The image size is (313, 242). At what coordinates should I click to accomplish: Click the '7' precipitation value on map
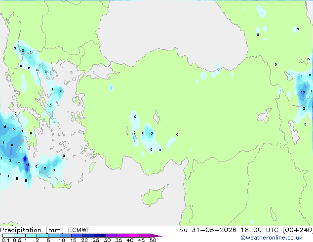pyautogui.click(x=61, y=91)
